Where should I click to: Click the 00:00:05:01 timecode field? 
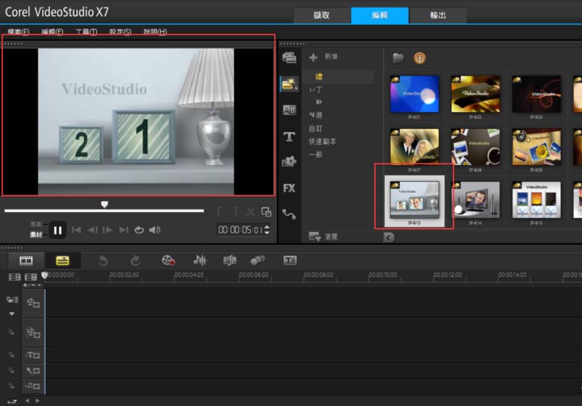click(240, 230)
